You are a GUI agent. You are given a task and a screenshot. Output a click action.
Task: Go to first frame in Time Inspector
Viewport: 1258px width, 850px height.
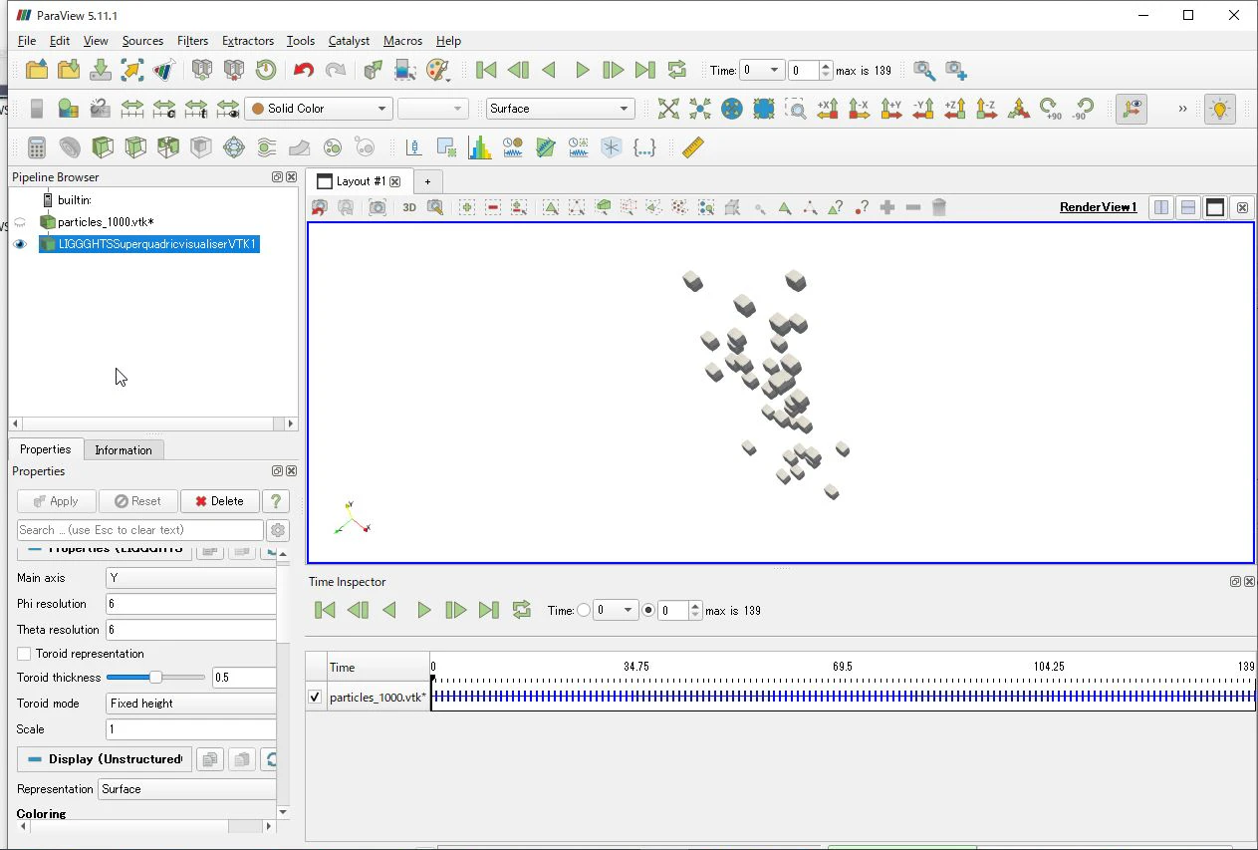325,610
